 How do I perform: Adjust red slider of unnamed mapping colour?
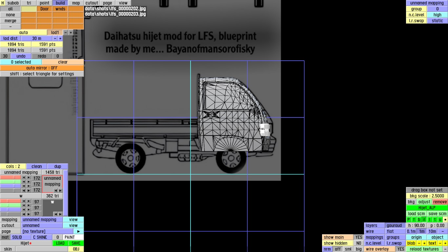coord(10,178)
